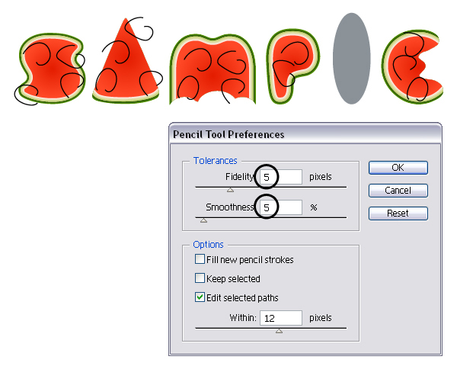Click the Fidelity slider handle
Viewport: 457px width, 366px height.
pos(230,190)
